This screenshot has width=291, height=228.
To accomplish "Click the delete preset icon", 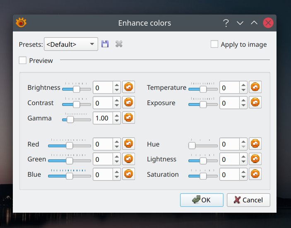I will pyautogui.click(x=119, y=44).
